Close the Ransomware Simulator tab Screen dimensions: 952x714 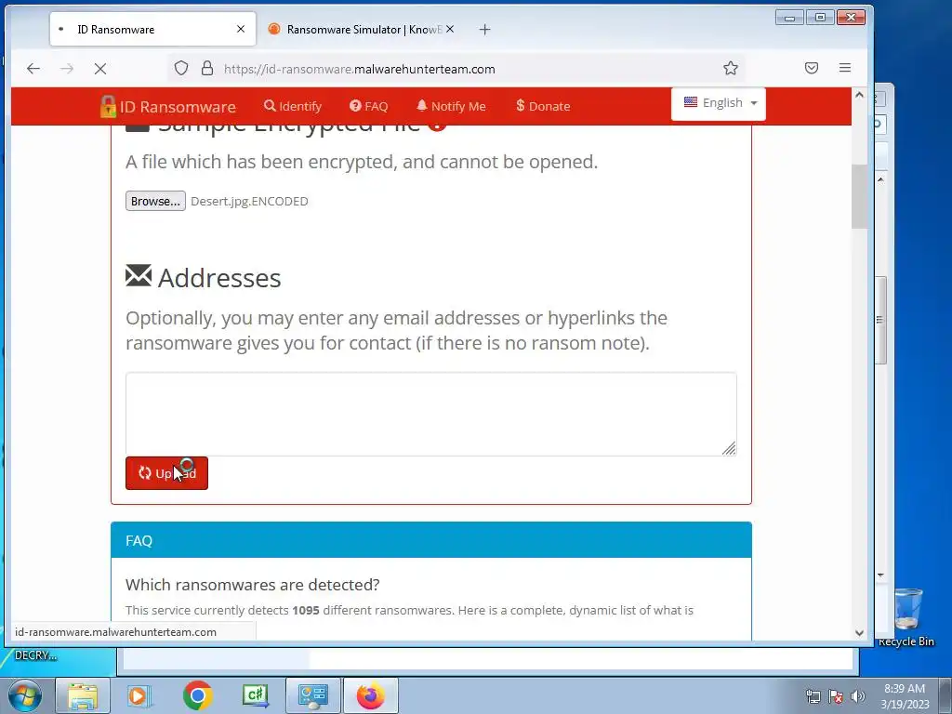coord(450,29)
